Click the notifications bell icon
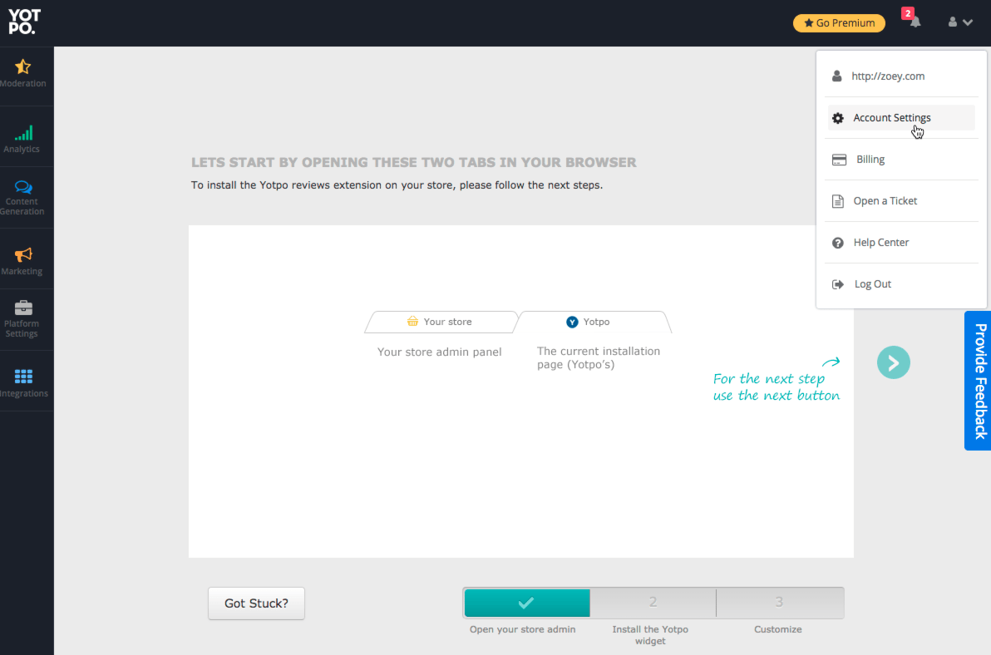The height and width of the screenshot is (655, 991). tap(915, 22)
